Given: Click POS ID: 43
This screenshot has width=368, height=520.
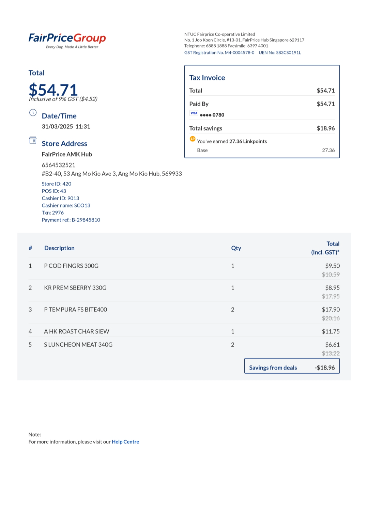Looking at the screenshot, I should click(x=54, y=191).
